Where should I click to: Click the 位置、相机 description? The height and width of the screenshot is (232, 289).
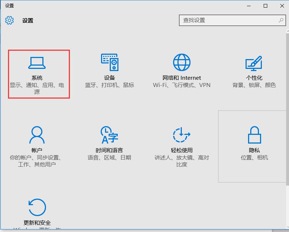point(254,157)
